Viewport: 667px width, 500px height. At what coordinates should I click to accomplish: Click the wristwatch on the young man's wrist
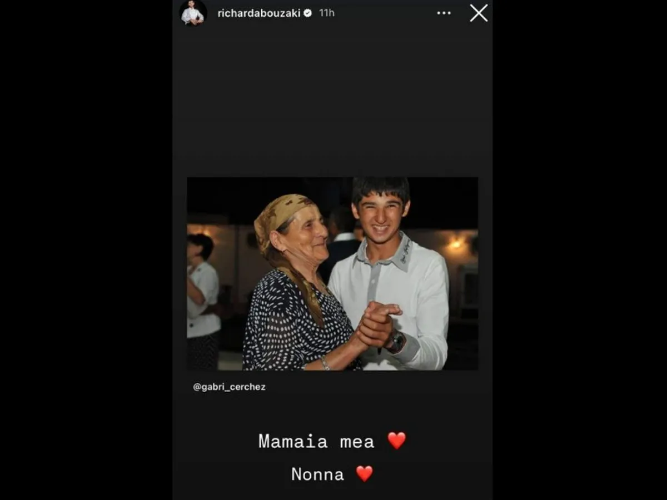point(395,341)
